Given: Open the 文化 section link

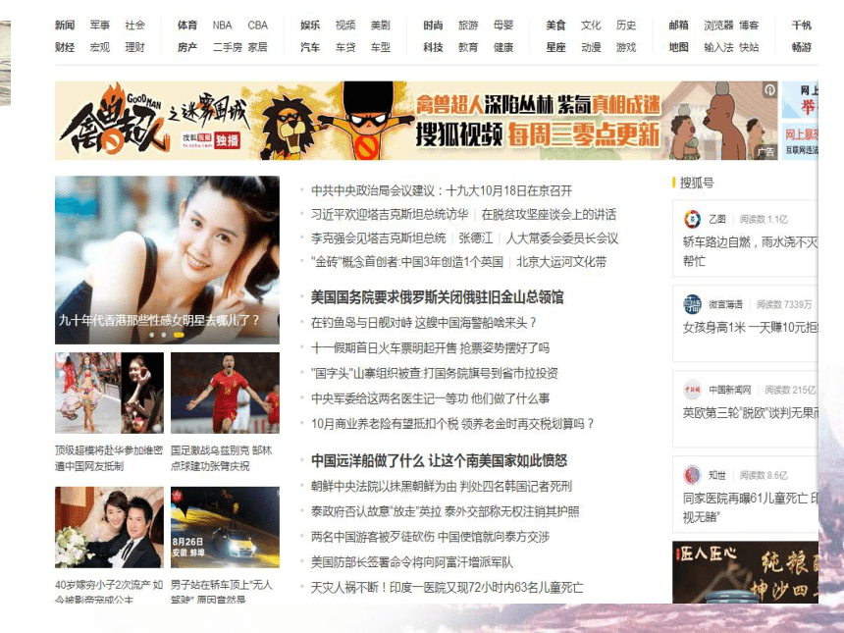Looking at the screenshot, I should 591,26.
